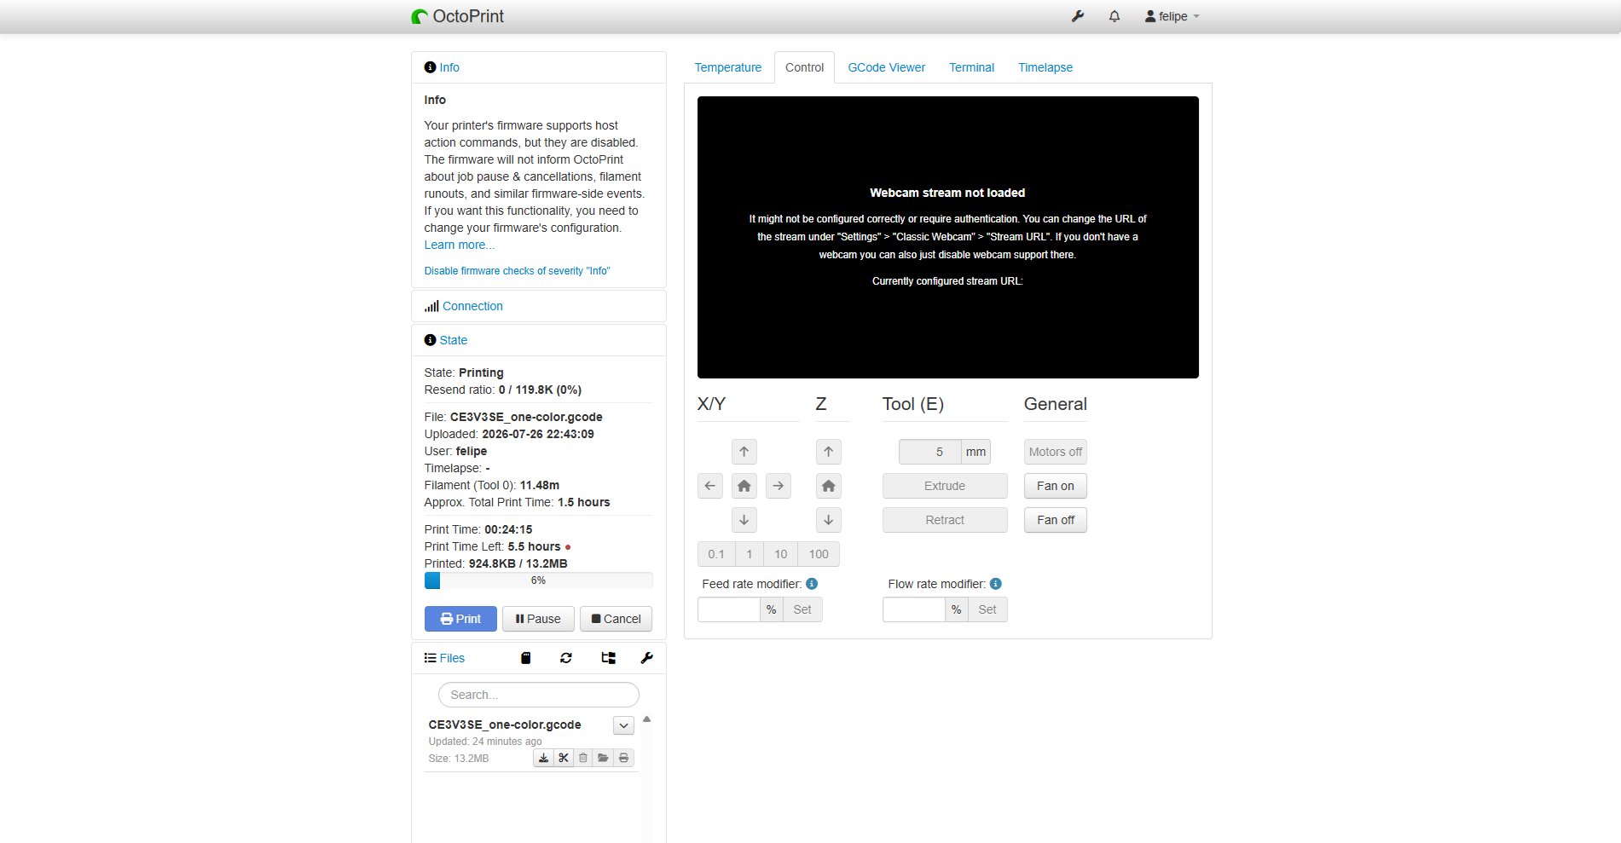
Task: Focus the feed rate percent field
Action: point(729,609)
